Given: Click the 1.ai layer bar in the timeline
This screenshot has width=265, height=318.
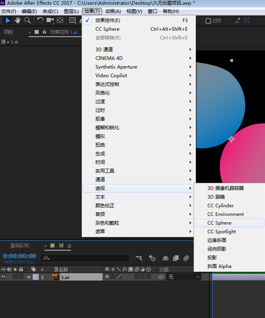Looking at the screenshot, I should [x=239, y=277].
